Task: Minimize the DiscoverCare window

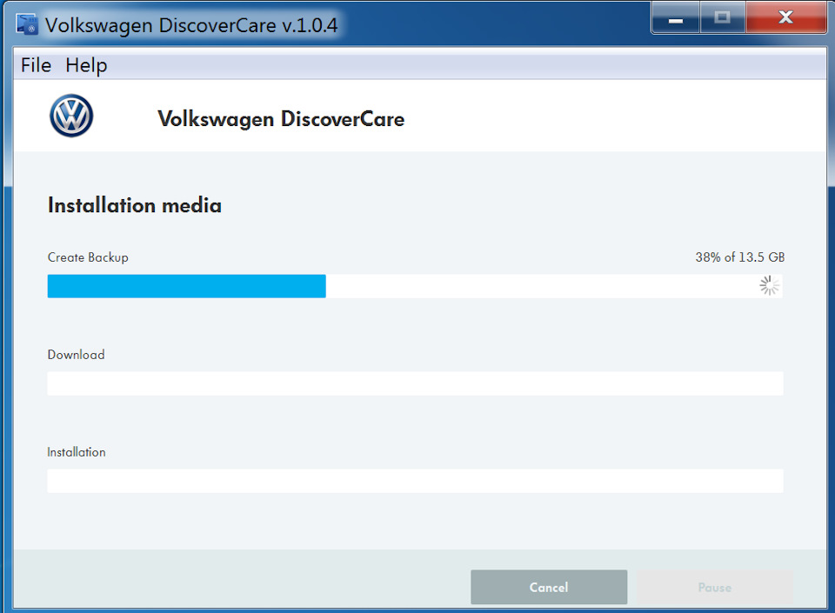Action: click(x=676, y=18)
